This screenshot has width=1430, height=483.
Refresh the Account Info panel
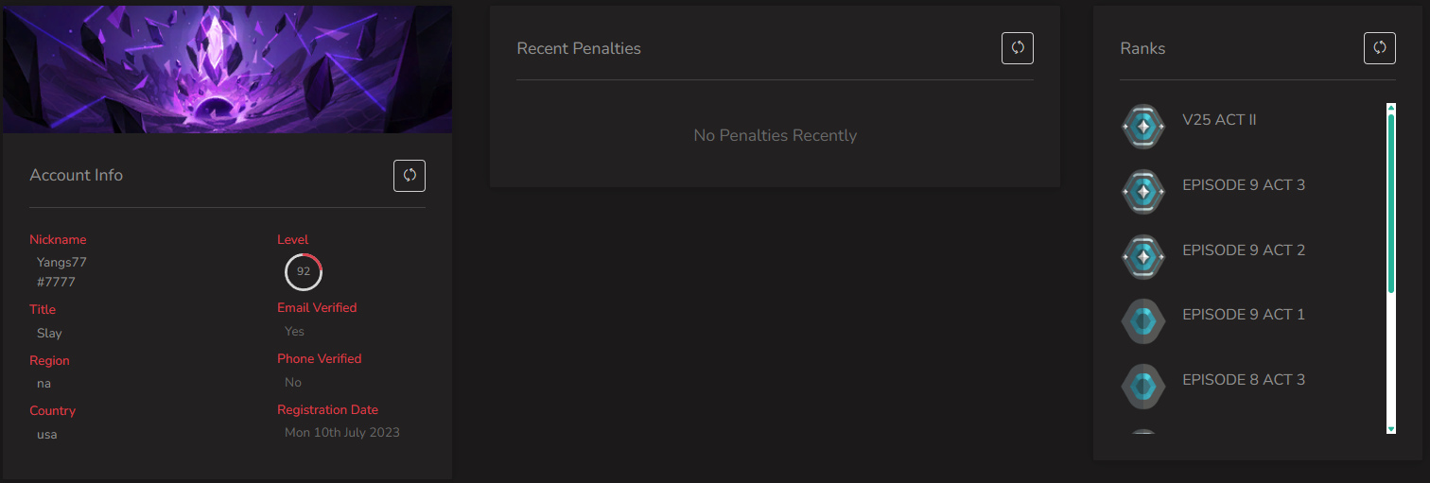[410, 176]
